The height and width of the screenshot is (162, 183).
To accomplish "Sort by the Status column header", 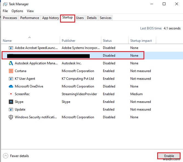I will point(107,41).
